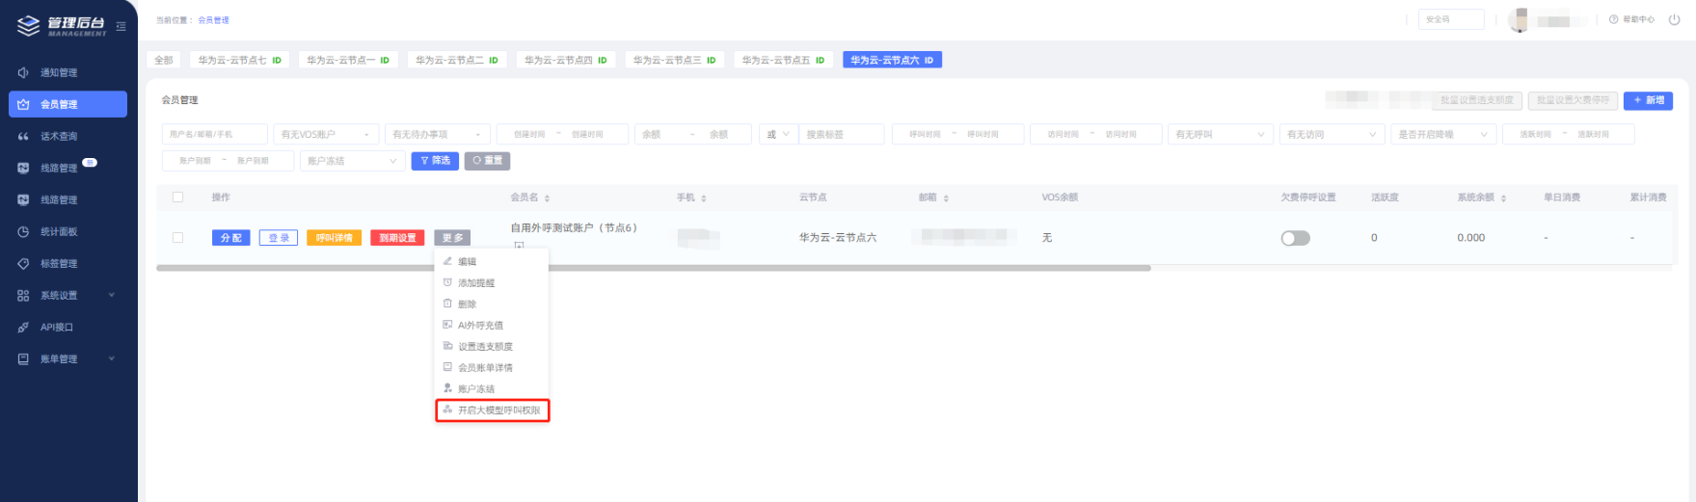Viewport: 1696px width, 502px height.
Task: Open the 有无VOS账户 dropdown
Action: [x=325, y=135]
